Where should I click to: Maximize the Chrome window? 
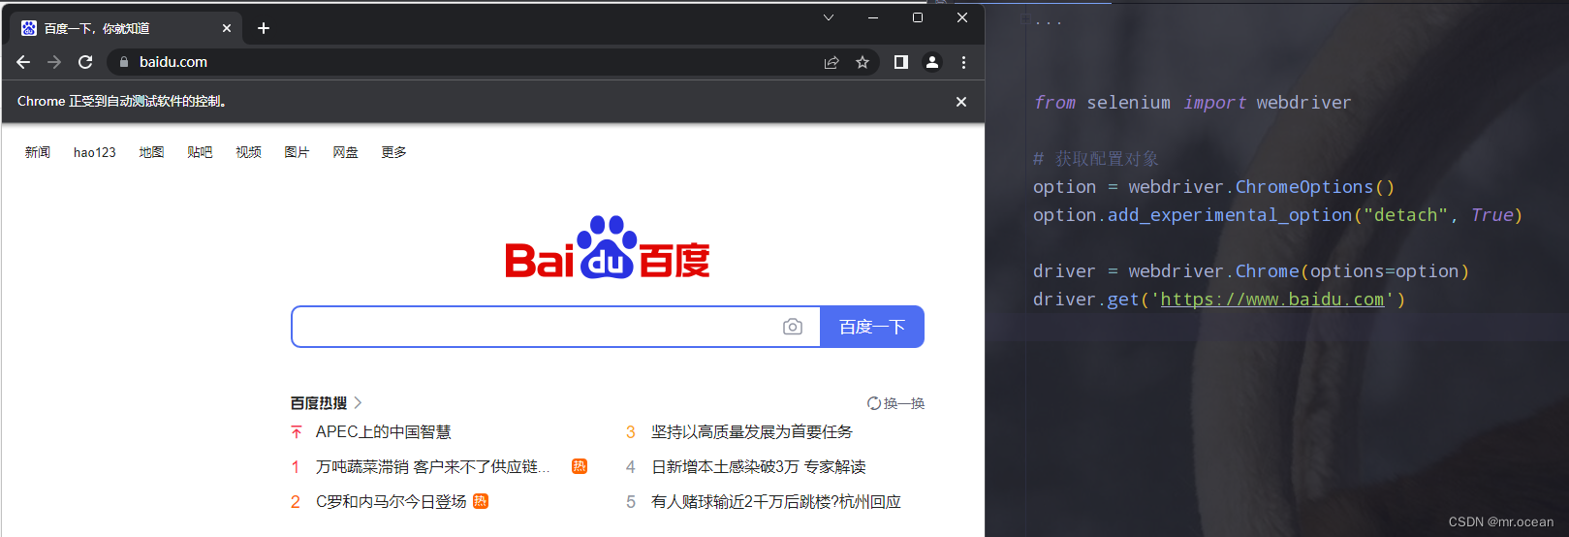pos(918,17)
